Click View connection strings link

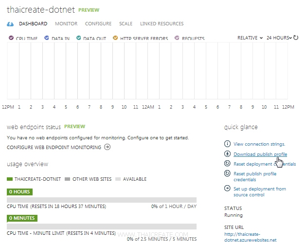pyautogui.click(x=259, y=144)
